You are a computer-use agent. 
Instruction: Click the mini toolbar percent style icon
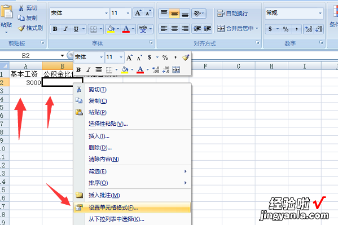point(165,58)
